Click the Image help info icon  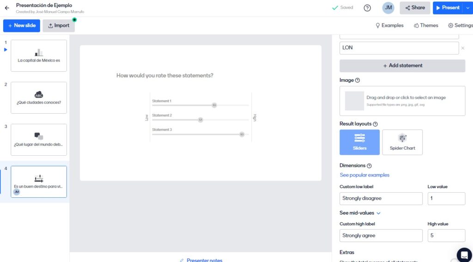(358, 80)
